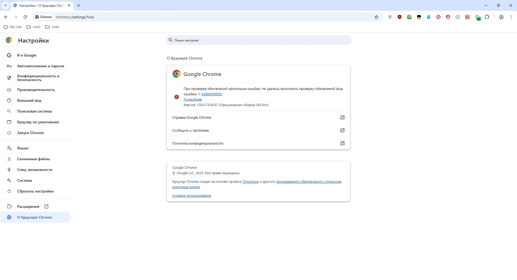
Task: Open the red fast-forward extension icon
Action: 467,17
